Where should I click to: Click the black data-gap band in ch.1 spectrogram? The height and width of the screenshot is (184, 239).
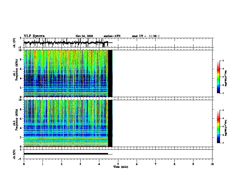coord(110,73)
